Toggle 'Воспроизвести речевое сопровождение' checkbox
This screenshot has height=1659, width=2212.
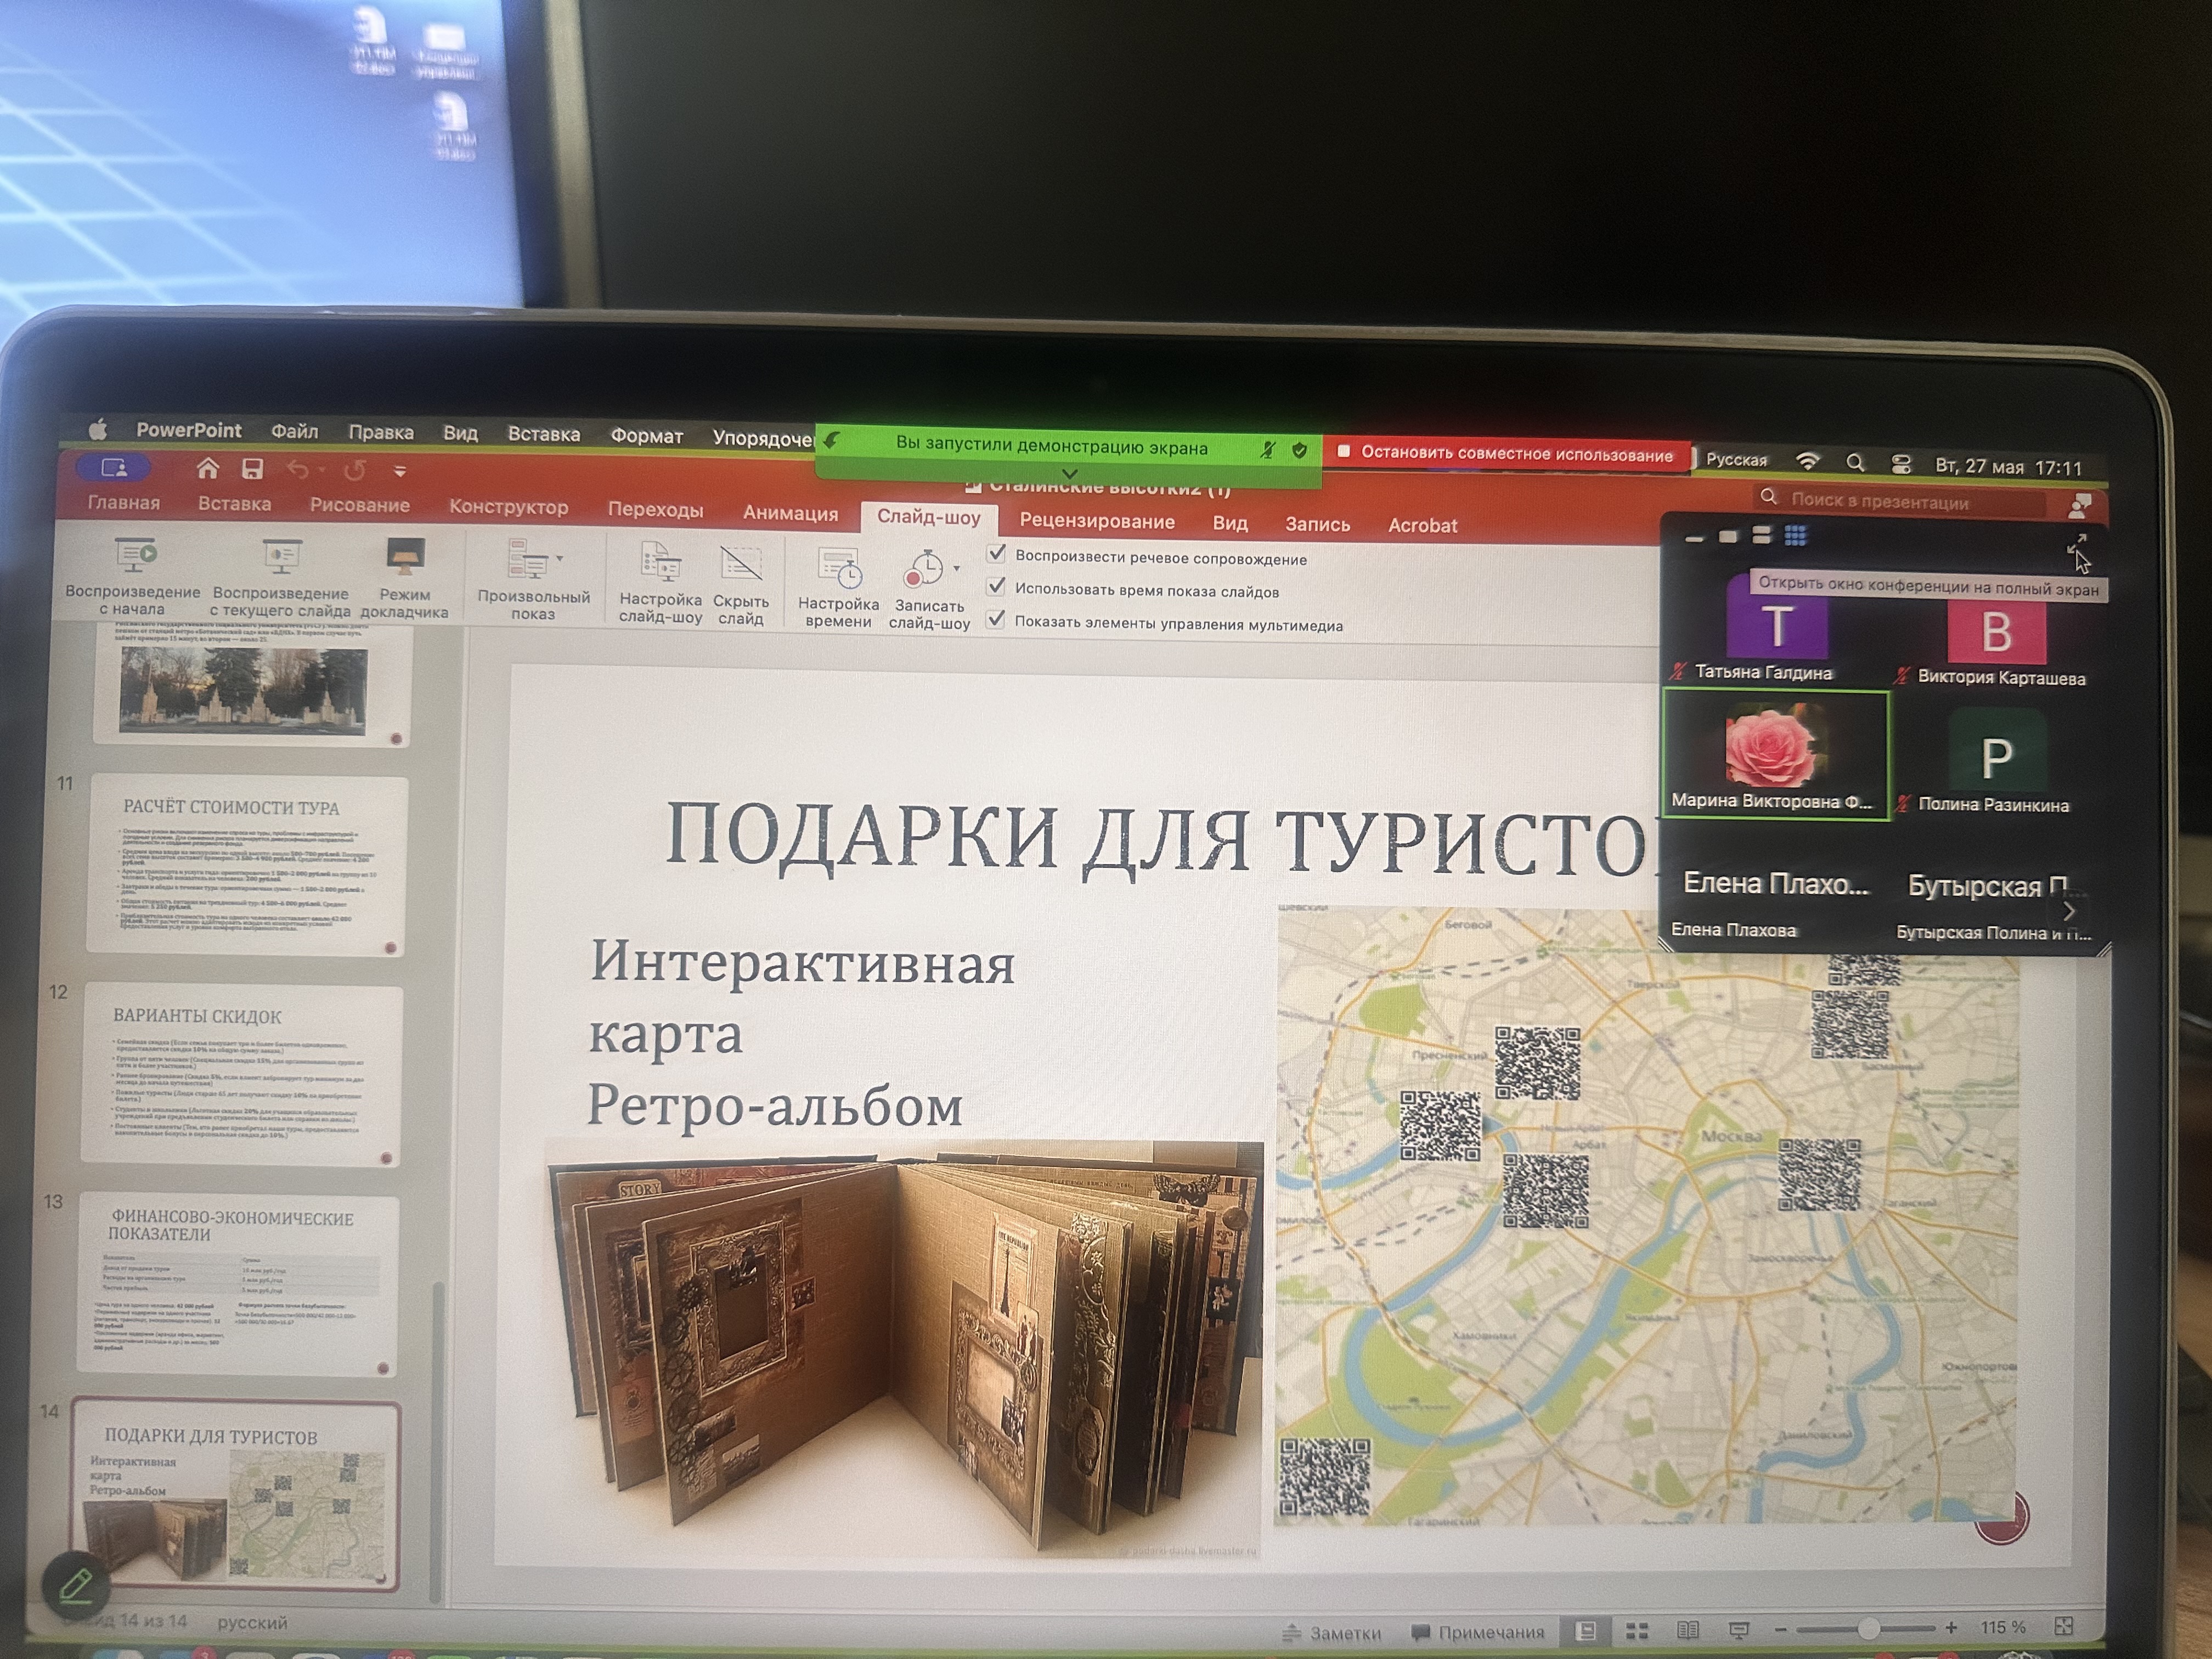pyautogui.click(x=996, y=554)
